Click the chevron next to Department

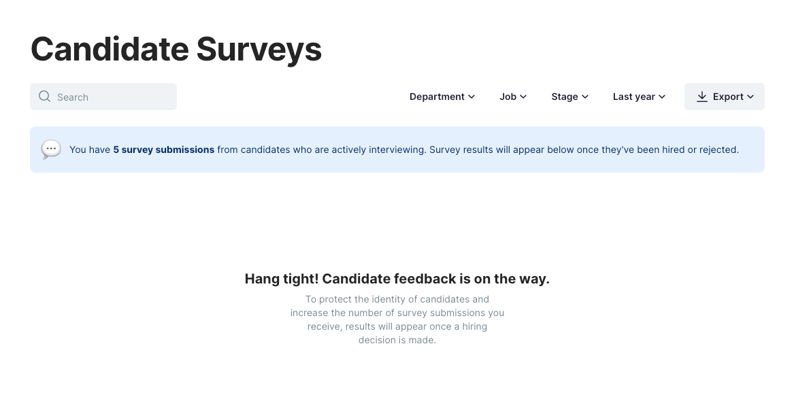coord(472,97)
